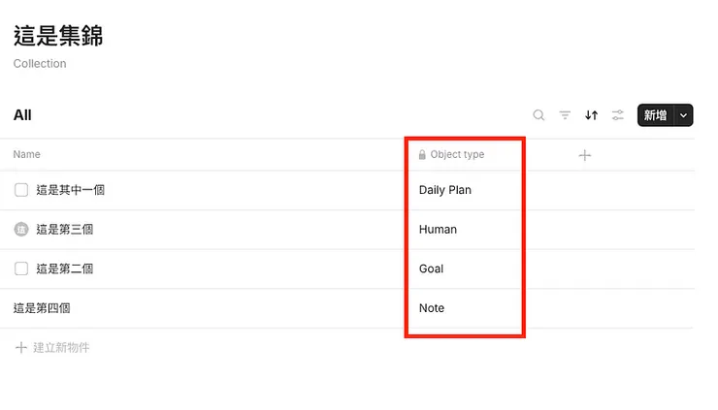Image resolution: width=718 pixels, height=410 pixels.
Task: Click the plus icon to add column
Action: click(584, 155)
